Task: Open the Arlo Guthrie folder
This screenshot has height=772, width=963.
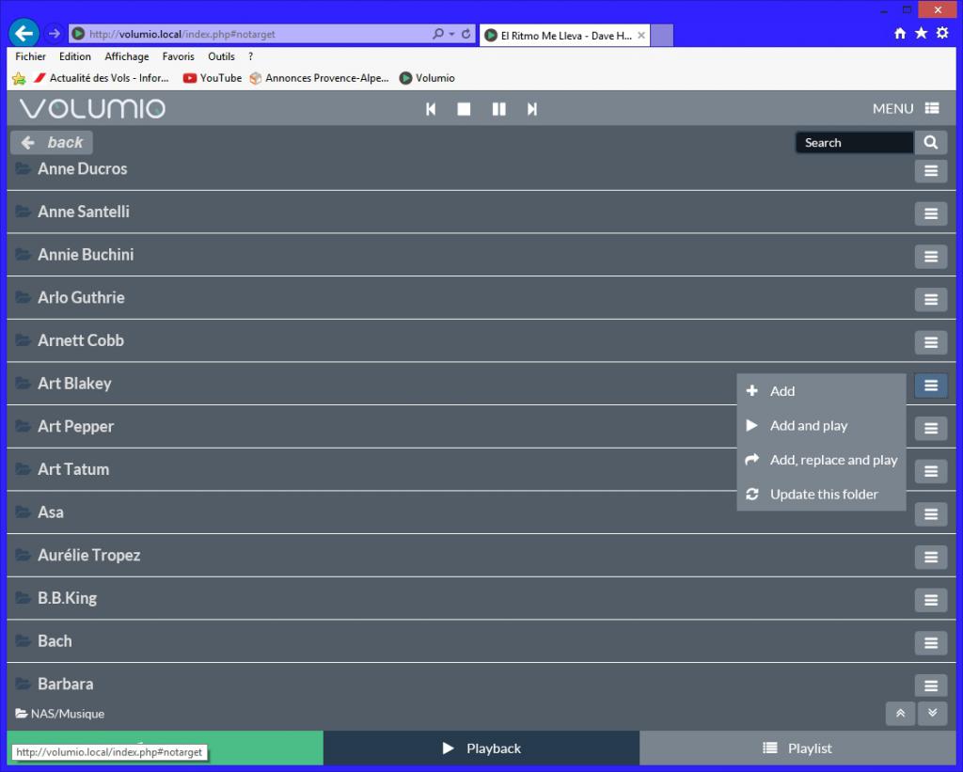Action: [x=81, y=298]
